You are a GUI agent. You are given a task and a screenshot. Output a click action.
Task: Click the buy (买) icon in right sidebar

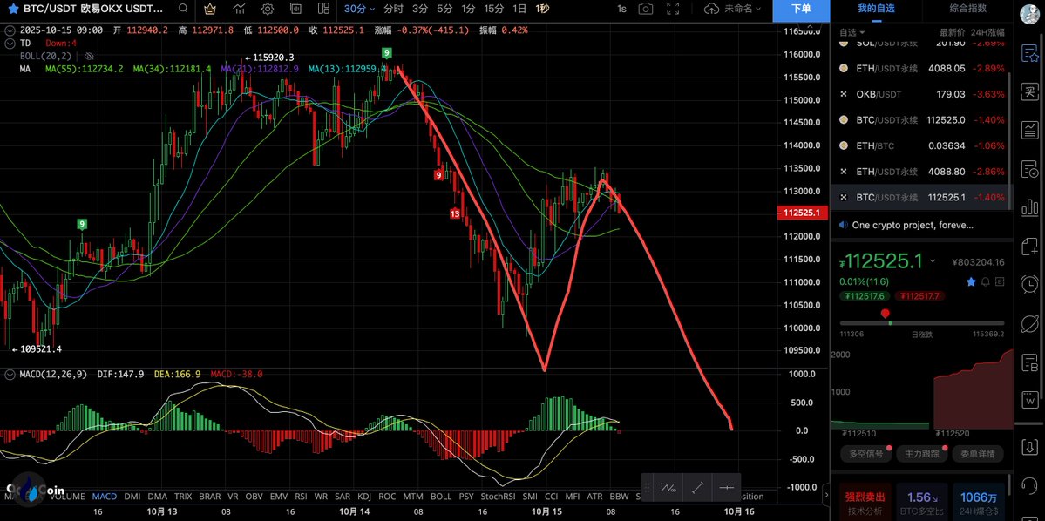(x=1029, y=91)
